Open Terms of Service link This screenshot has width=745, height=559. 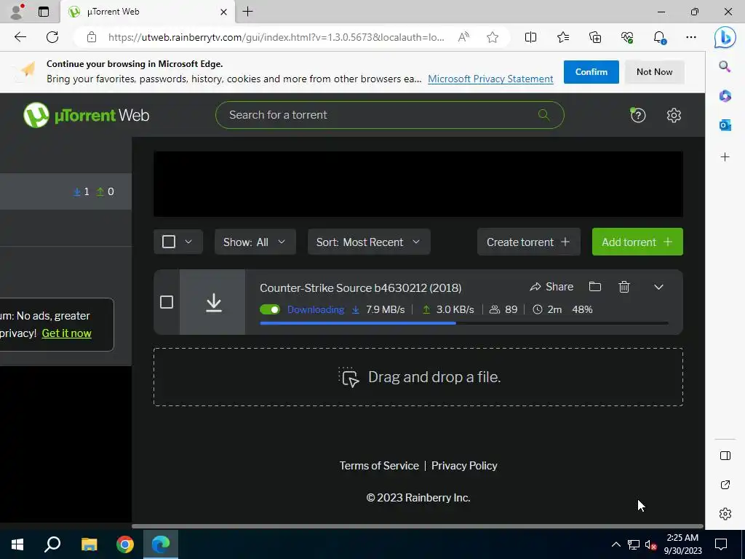tap(379, 466)
